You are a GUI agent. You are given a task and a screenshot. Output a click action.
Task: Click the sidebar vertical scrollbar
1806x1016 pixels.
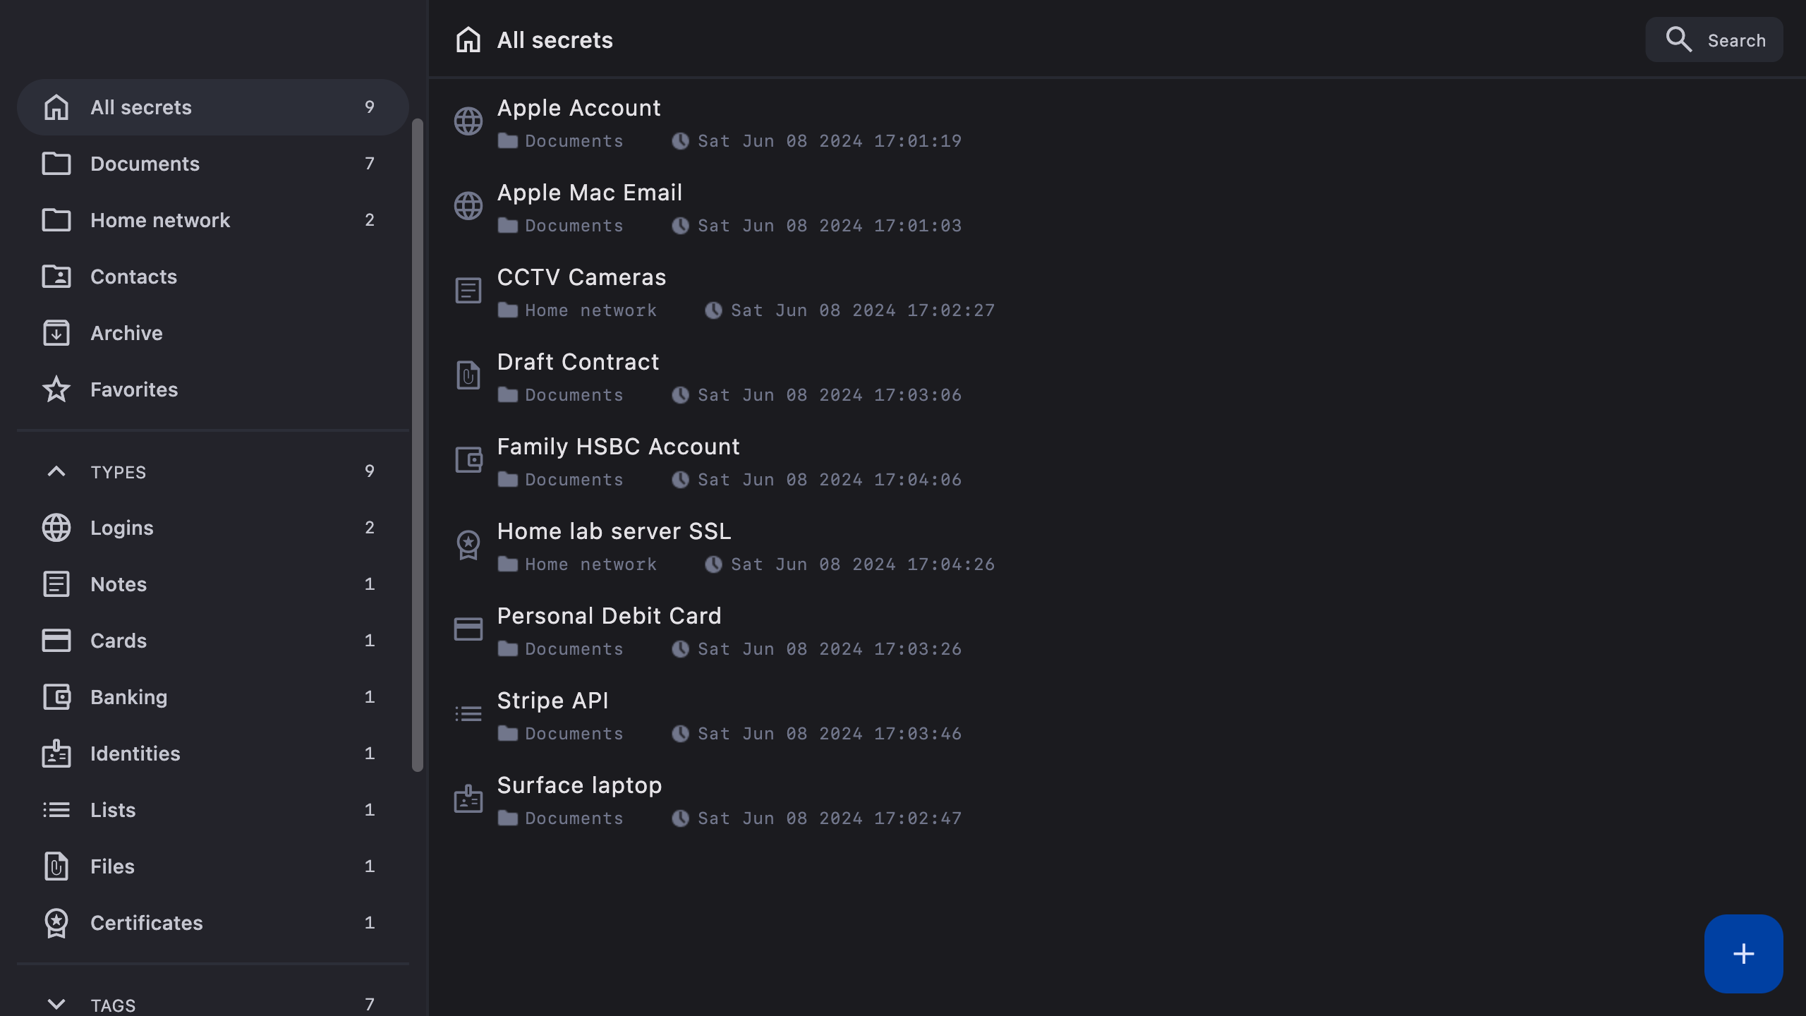click(x=418, y=445)
